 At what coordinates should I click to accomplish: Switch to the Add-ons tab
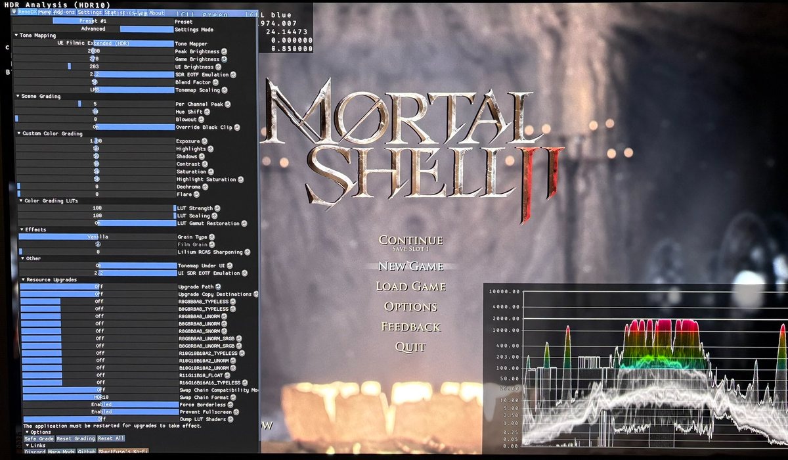click(64, 12)
